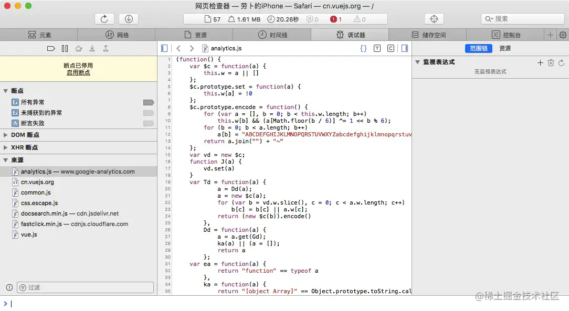569x311 pixels.
Task: Select common.js source file
Action: click(78, 192)
